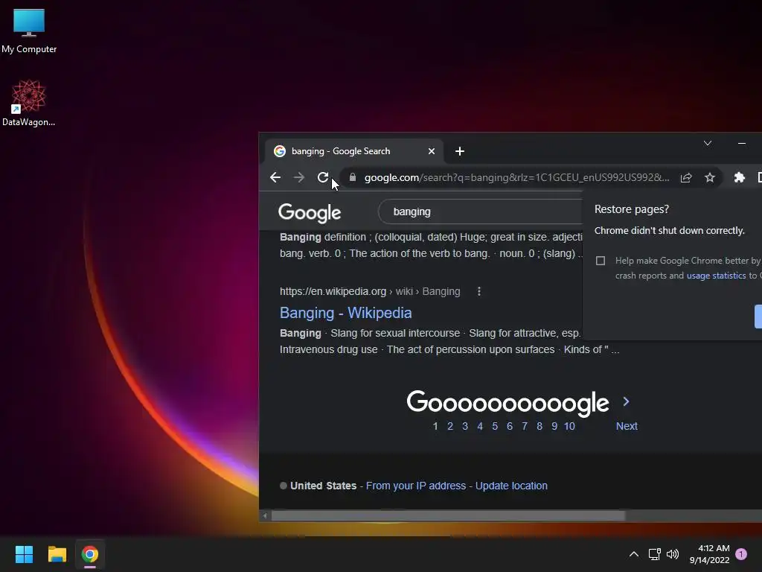762x572 pixels.
Task: Enable the crash reports help checkbox
Action: (601, 261)
